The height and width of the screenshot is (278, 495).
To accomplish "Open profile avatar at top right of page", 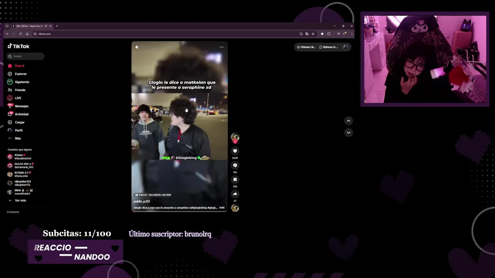I will (x=346, y=47).
